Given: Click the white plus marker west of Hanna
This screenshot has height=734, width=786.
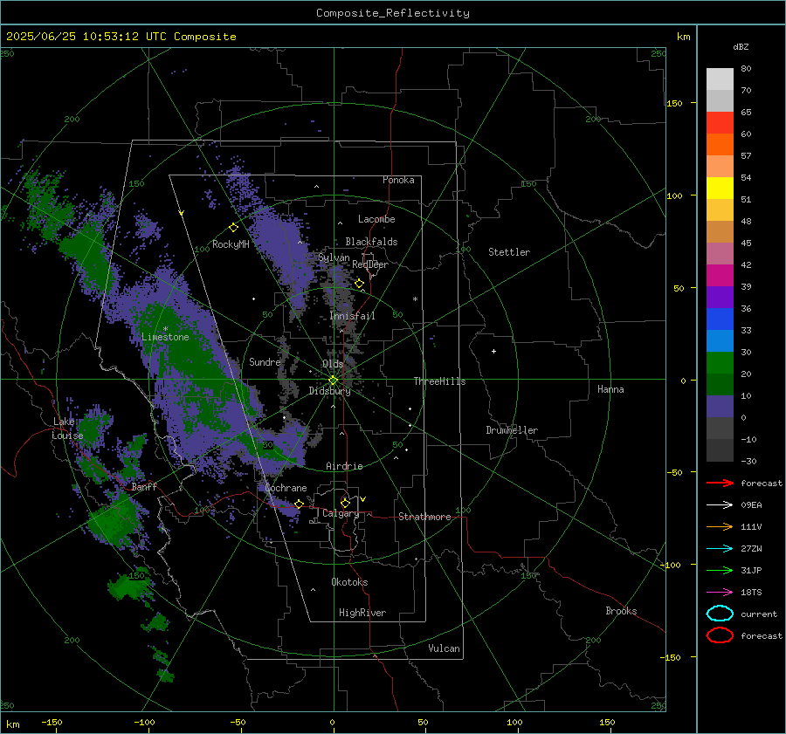Looking at the screenshot, I should pos(493,351).
